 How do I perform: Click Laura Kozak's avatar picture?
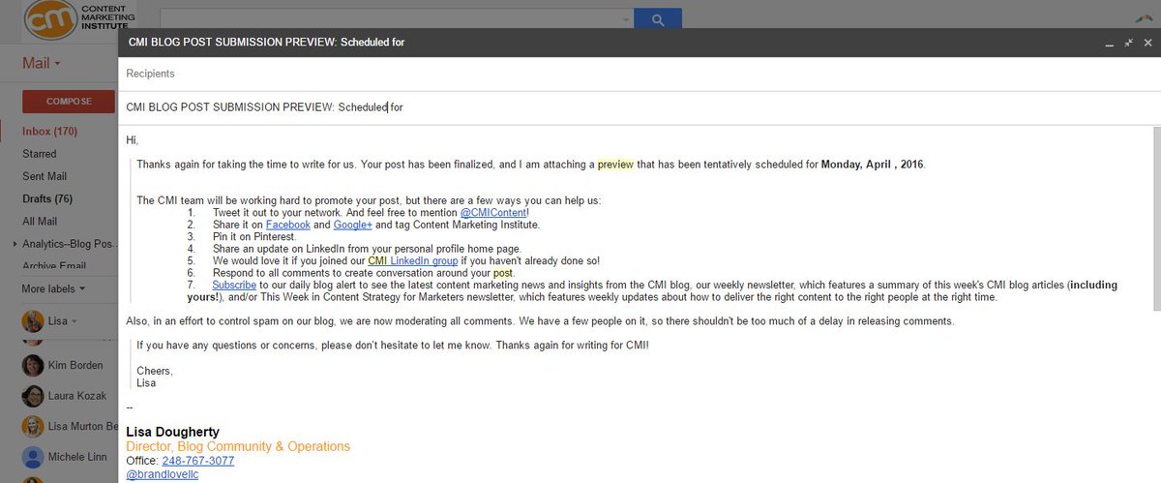point(33,396)
